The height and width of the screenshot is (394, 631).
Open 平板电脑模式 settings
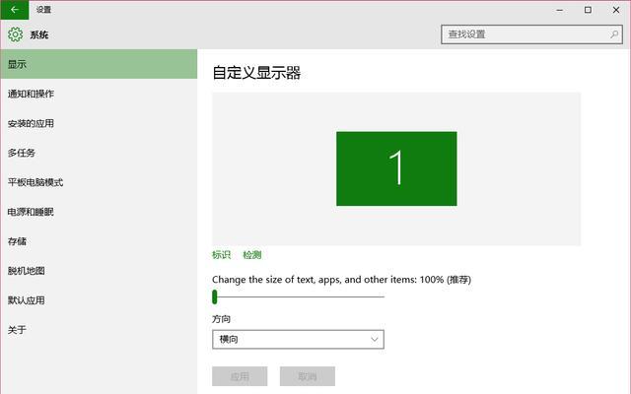click(x=99, y=182)
